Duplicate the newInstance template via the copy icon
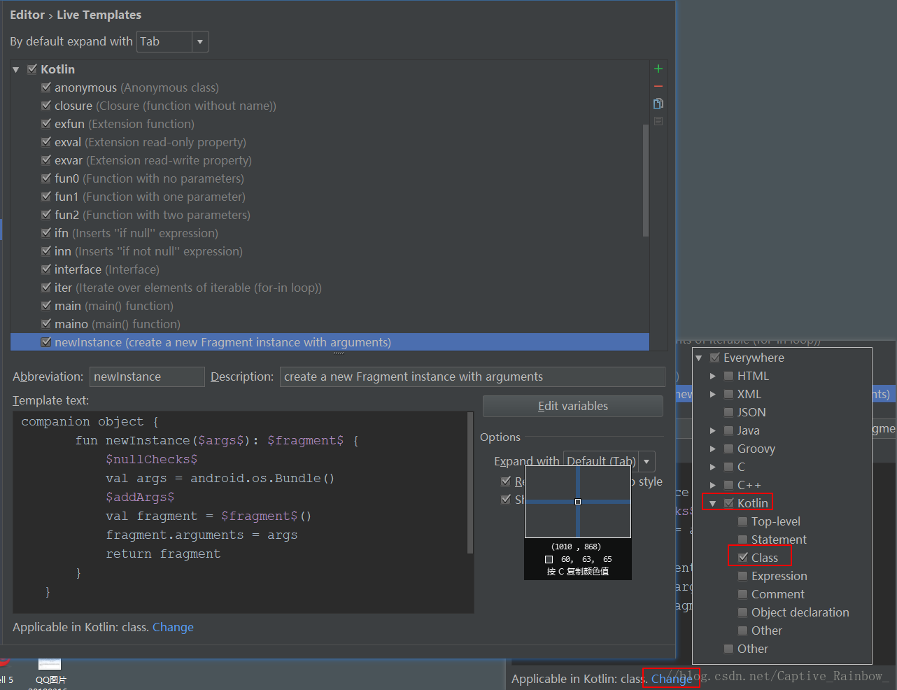The height and width of the screenshot is (690, 897). point(658,103)
